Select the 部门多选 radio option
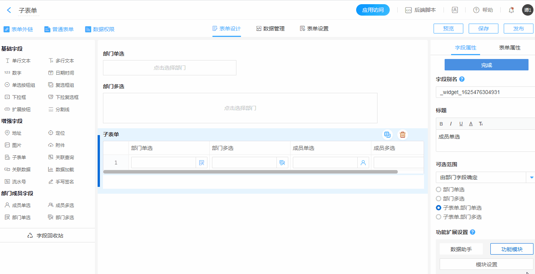 [x=439, y=199]
